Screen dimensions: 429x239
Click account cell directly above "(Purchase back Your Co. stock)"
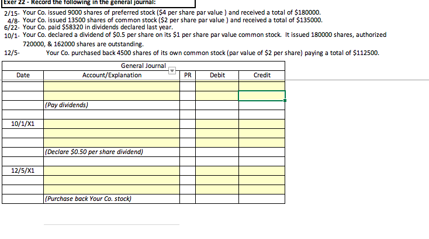pos(112,190)
